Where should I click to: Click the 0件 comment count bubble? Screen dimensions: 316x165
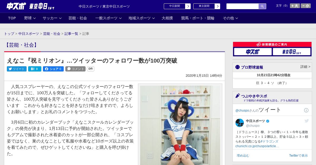pyautogui.click(x=91, y=69)
